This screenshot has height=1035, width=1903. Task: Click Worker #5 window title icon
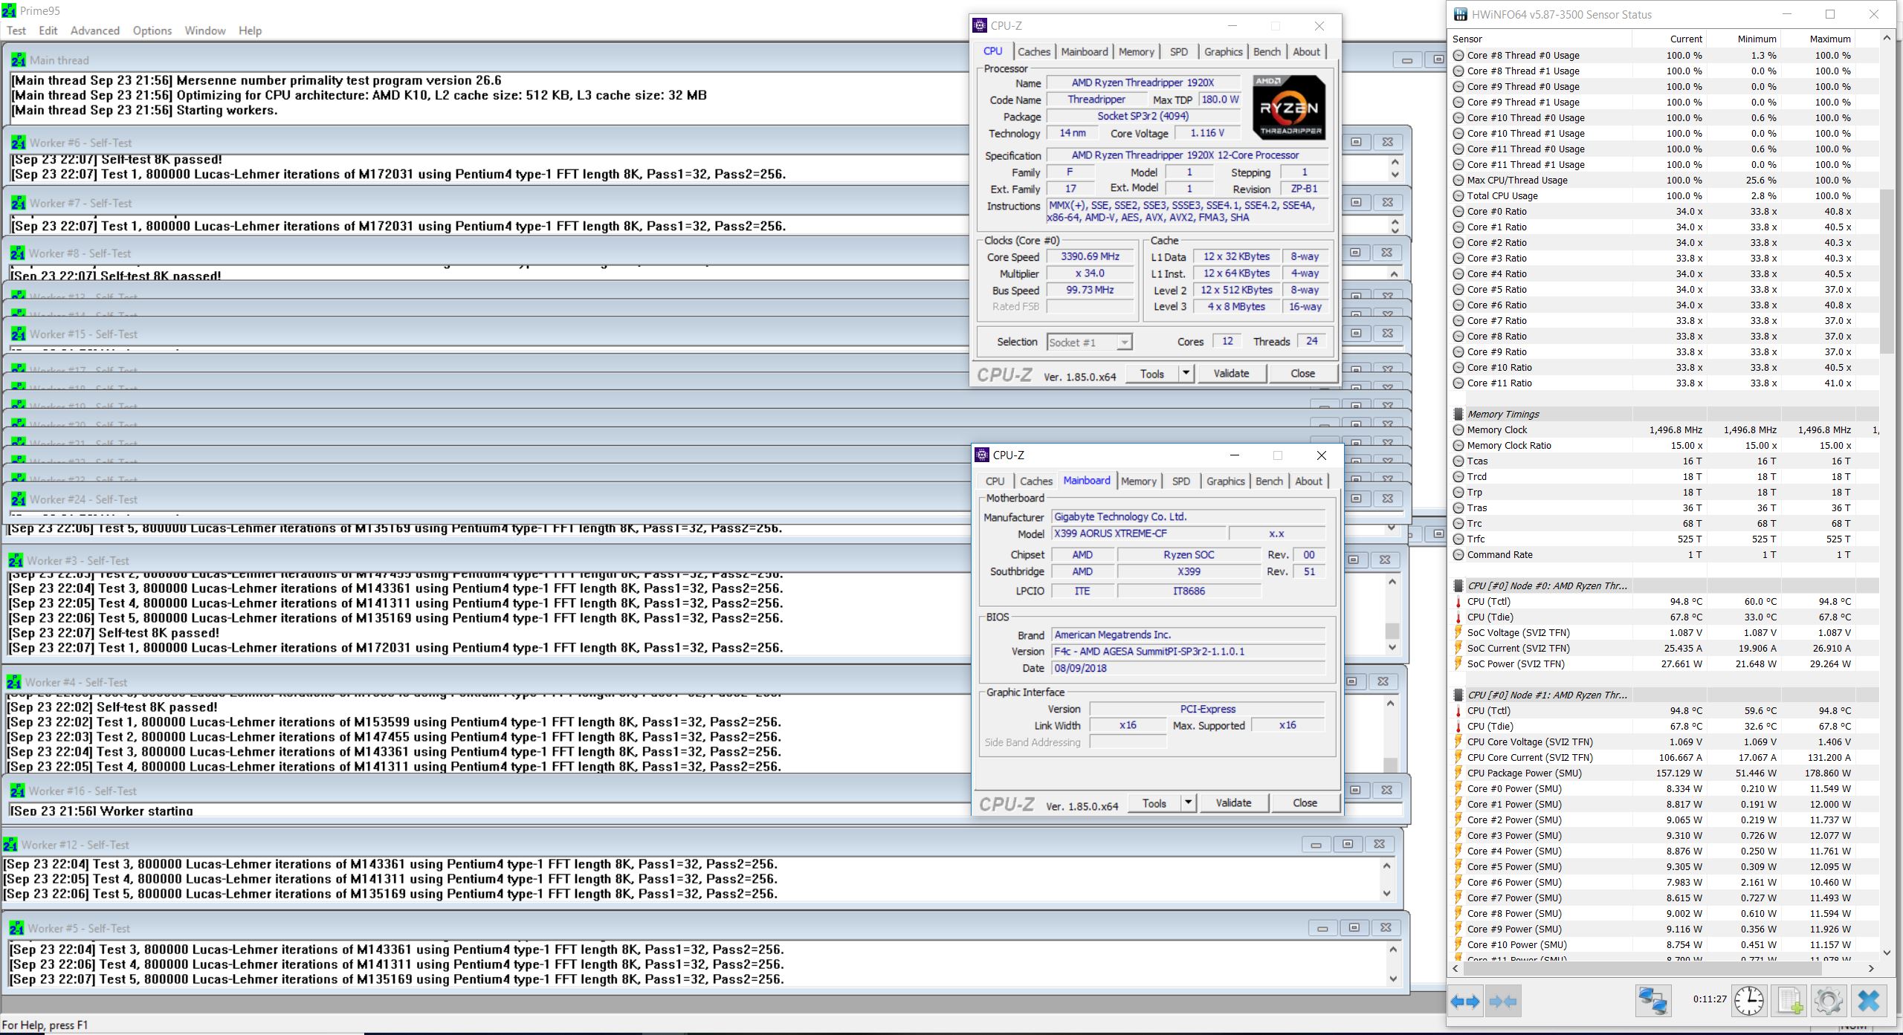pos(17,929)
